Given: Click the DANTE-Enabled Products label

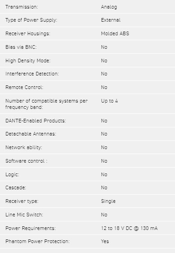Looking at the screenshot, I should [x=36, y=121].
